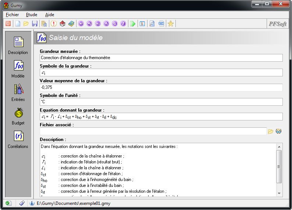This screenshot has width=292, height=210.
Task: Click the green check status bar icon
Action: (8, 203)
